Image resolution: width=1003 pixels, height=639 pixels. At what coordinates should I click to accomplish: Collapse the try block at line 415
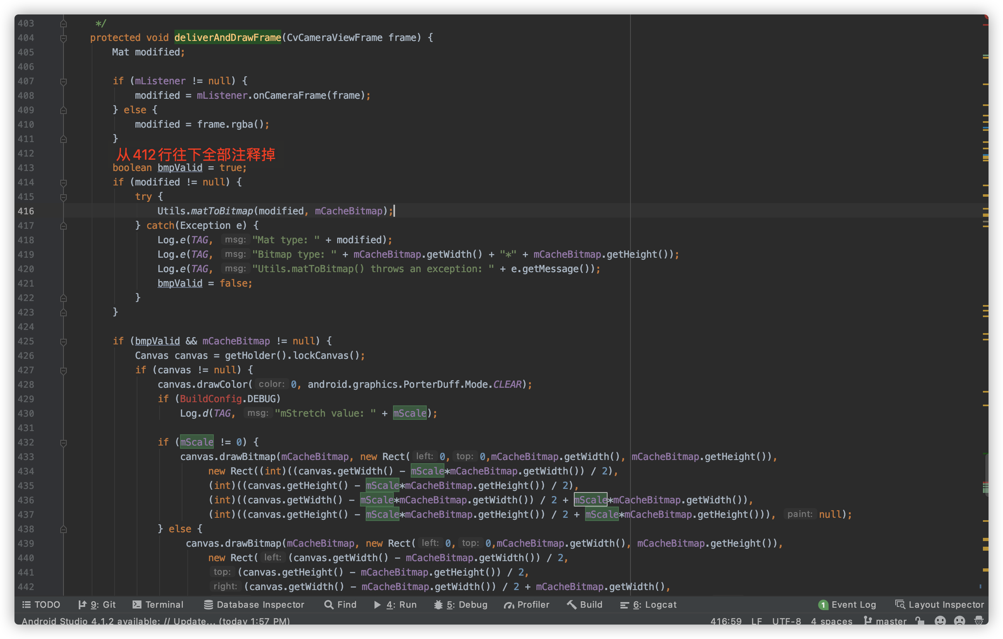(63, 197)
